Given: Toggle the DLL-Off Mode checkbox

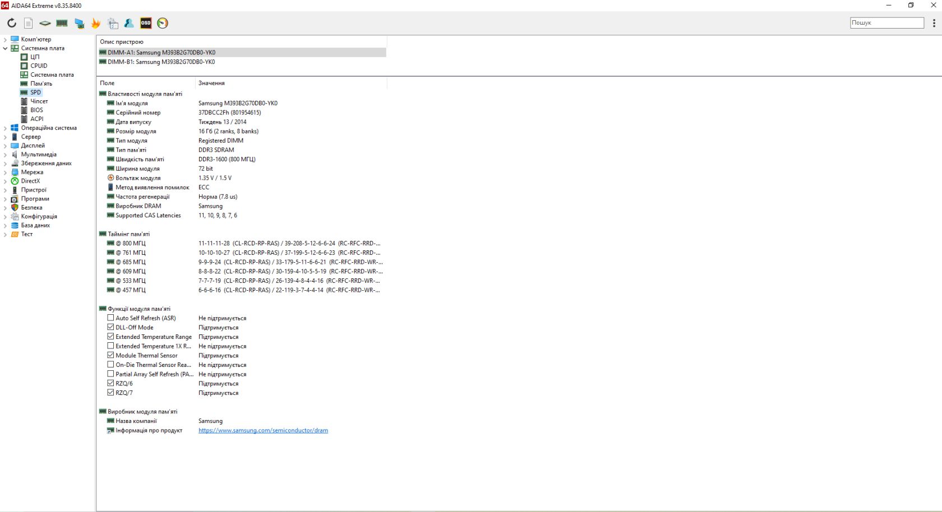Looking at the screenshot, I should 110,327.
